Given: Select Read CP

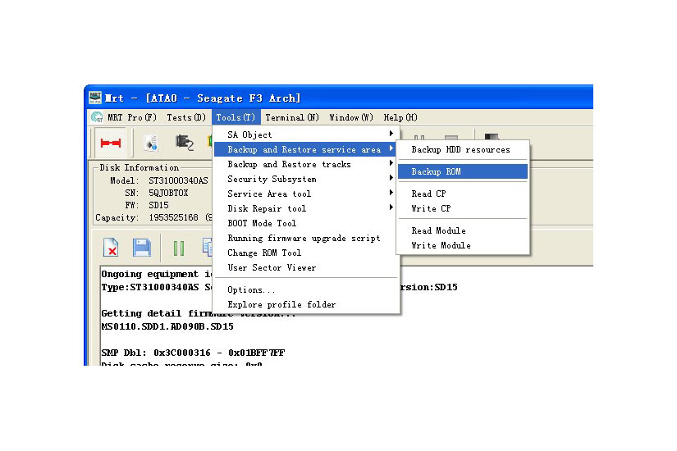Looking at the screenshot, I should tap(463, 194).
